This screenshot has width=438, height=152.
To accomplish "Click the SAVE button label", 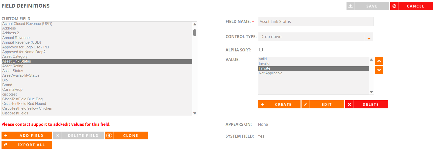I will tap(372, 6).
